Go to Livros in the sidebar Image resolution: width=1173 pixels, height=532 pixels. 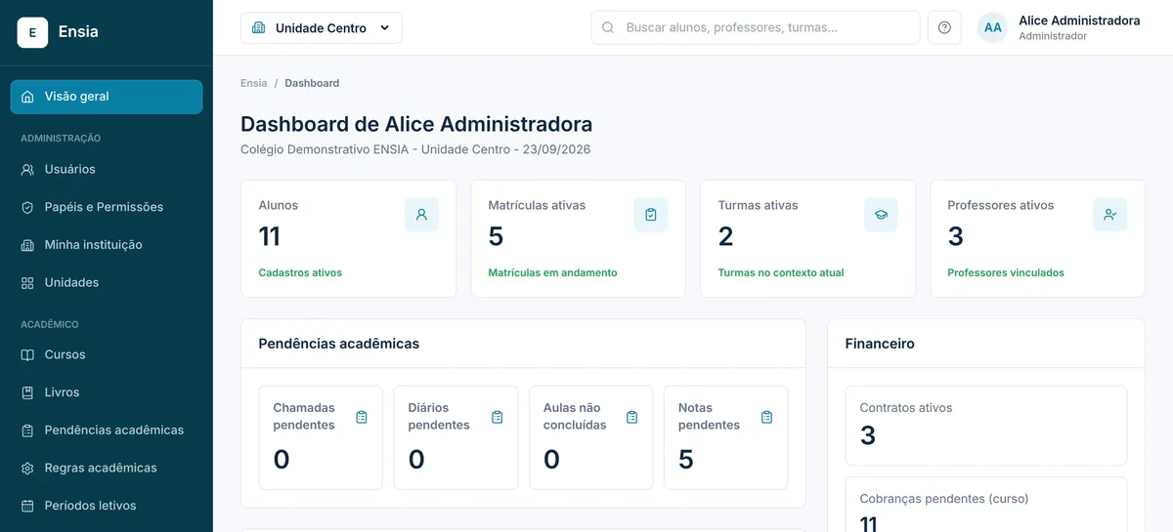[107, 392]
